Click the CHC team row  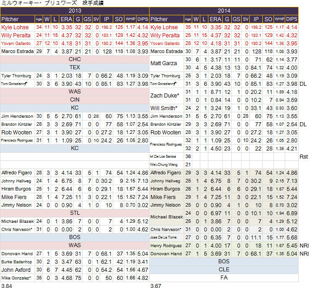(75, 59)
